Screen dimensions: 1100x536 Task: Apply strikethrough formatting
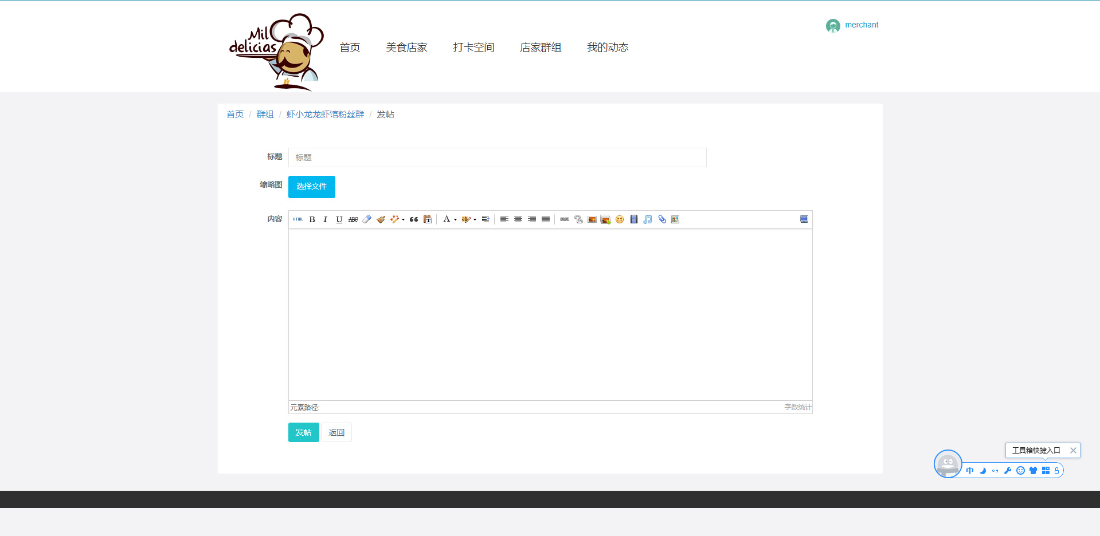click(x=353, y=219)
